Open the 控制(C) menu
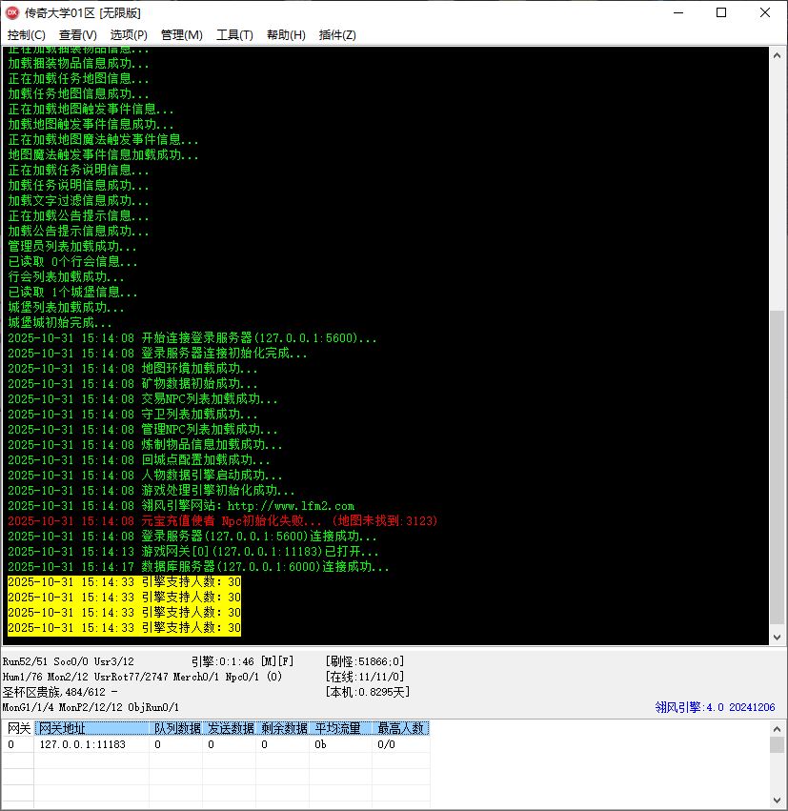 tap(26, 35)
